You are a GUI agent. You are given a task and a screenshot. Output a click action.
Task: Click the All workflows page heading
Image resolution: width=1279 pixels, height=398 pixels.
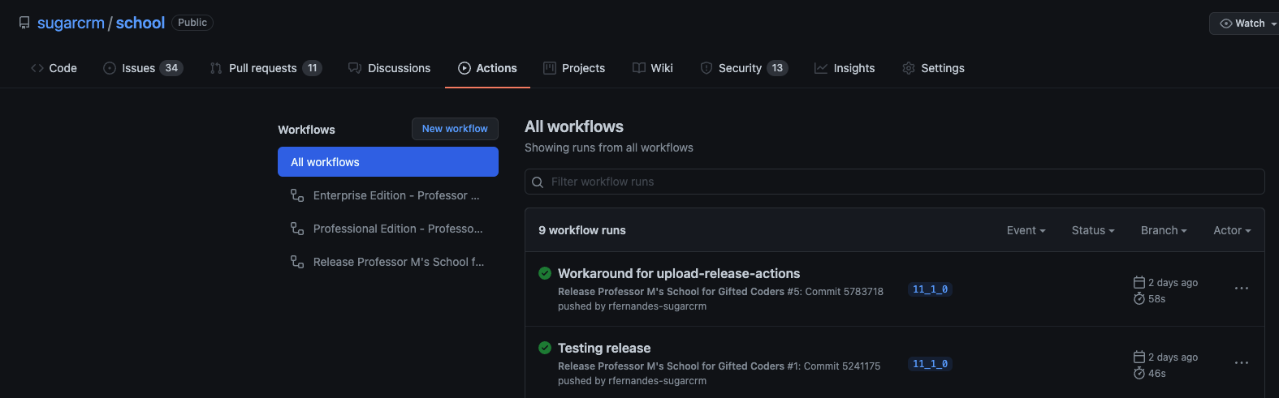point(574,126)
